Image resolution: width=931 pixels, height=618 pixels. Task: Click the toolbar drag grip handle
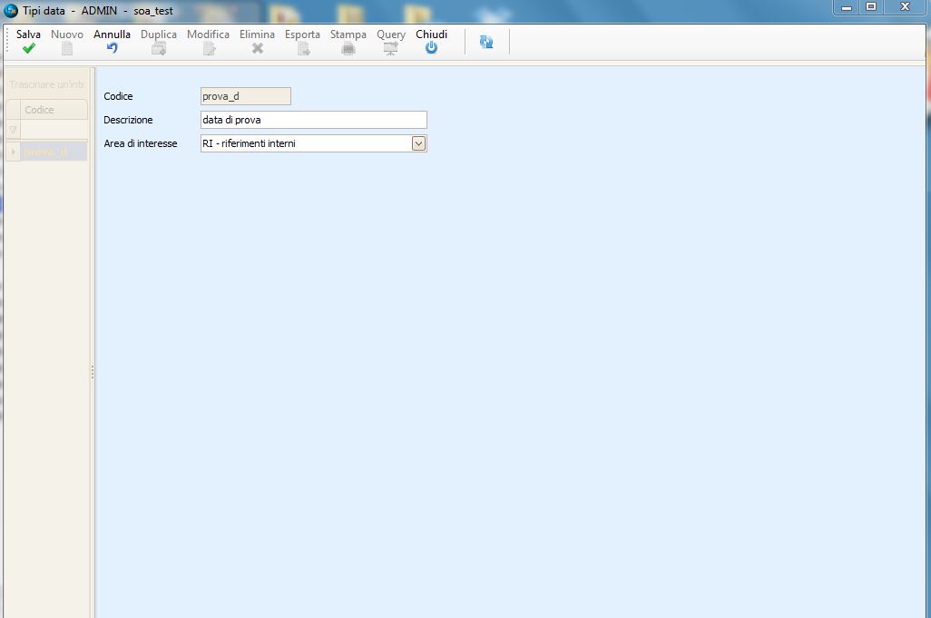(x=9, y=42)
